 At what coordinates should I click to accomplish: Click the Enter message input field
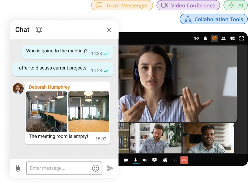coord(64,168)
